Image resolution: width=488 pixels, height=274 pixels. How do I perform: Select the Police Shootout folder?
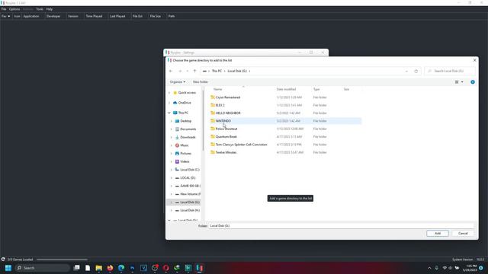(x=226, y=129)
